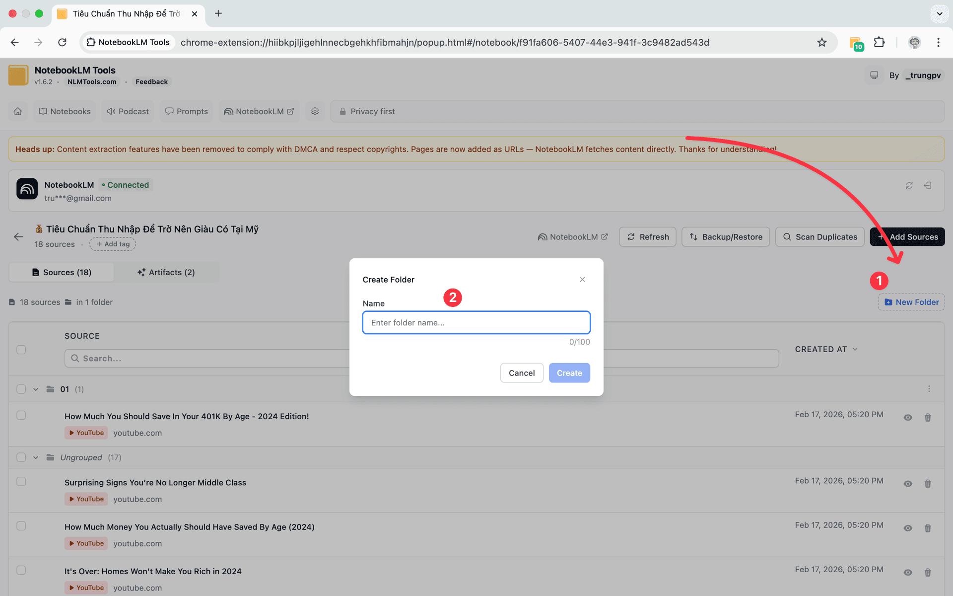Open the extension settings gear
Viewport: 953px width, 596px height.
tap(315, 111)
